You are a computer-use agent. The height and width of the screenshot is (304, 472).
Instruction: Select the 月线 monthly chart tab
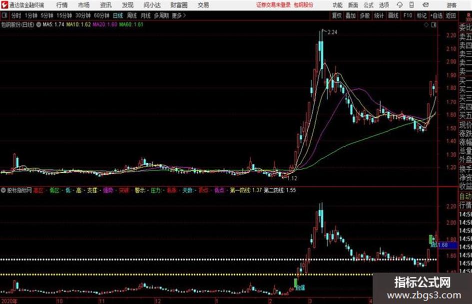point(145,15)
